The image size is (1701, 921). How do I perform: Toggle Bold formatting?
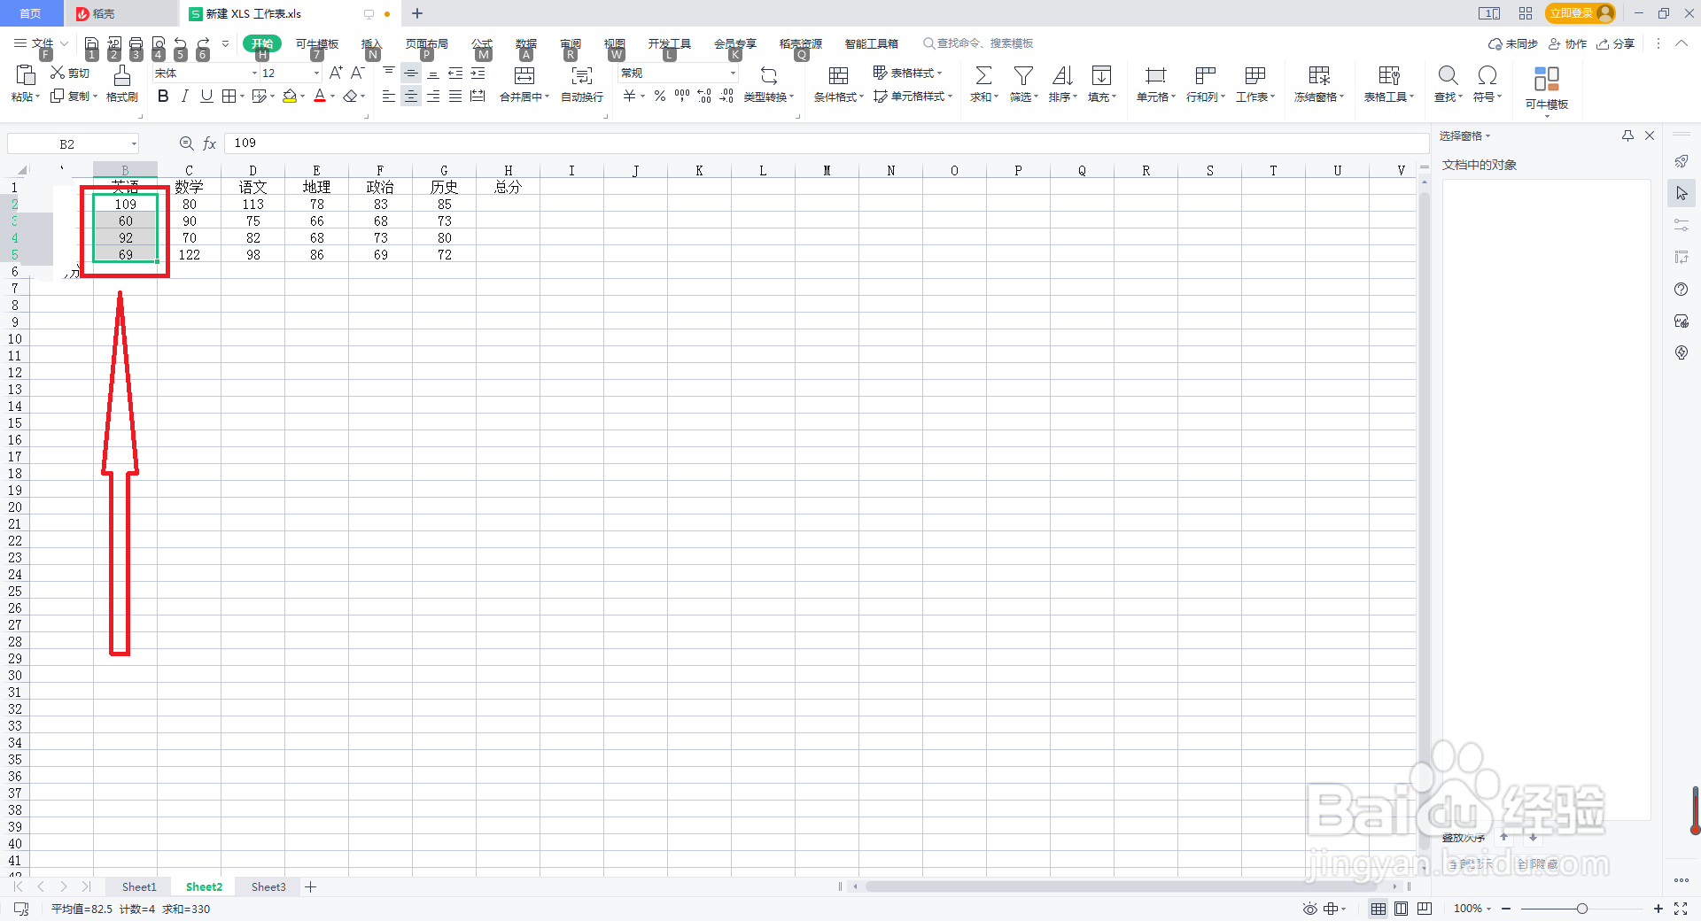163,97
